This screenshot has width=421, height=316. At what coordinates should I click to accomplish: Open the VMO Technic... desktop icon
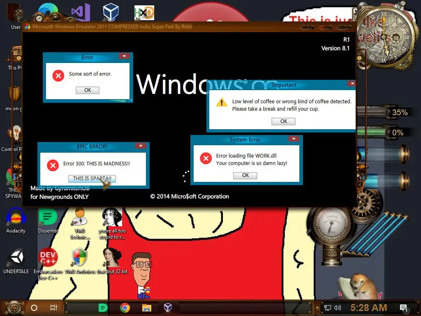coord(80,223)
